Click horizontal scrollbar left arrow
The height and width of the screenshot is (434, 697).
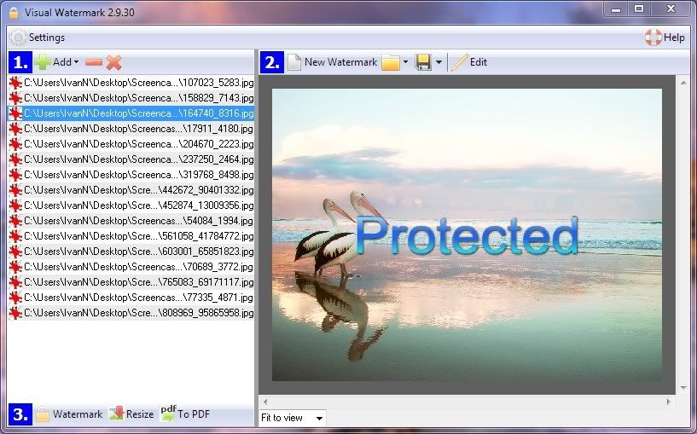pyautogui.click(x=265, y=402)
